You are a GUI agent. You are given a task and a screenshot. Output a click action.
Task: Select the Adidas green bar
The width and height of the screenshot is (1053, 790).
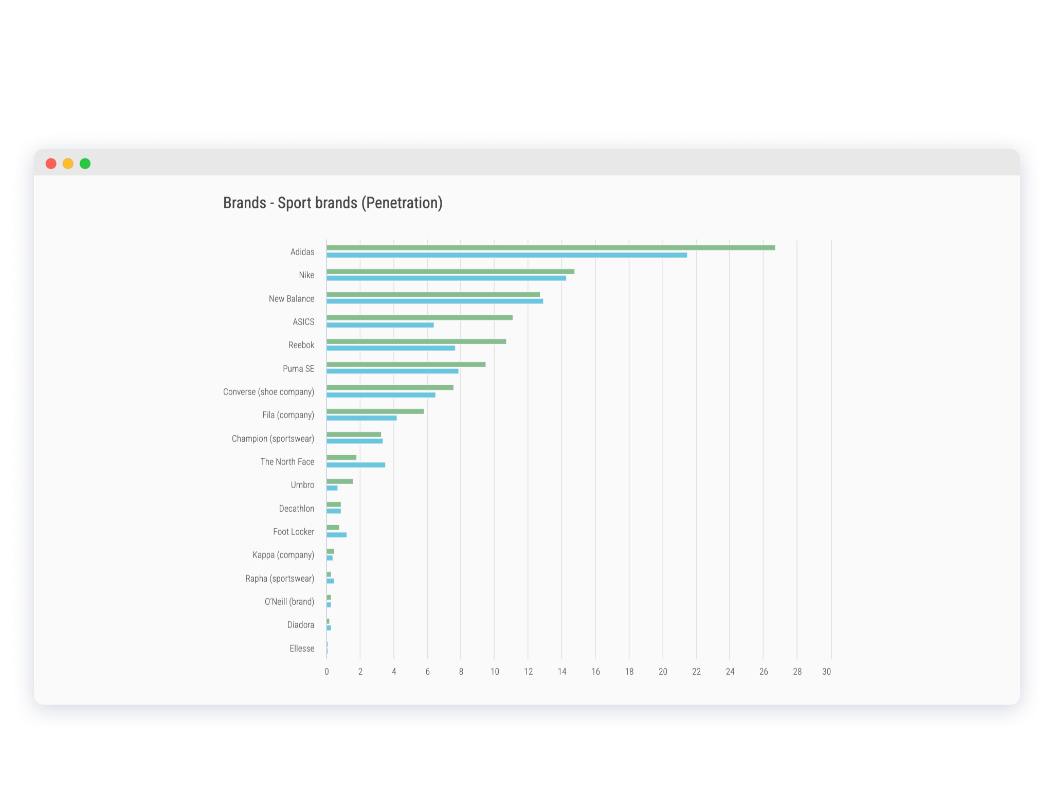pos(551,248)
